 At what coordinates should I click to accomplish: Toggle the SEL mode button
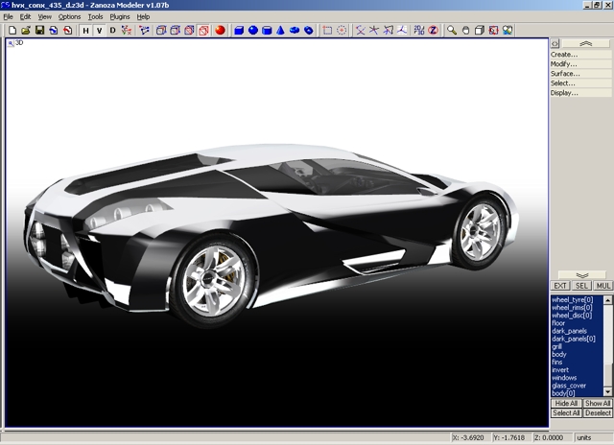point(581,286)
